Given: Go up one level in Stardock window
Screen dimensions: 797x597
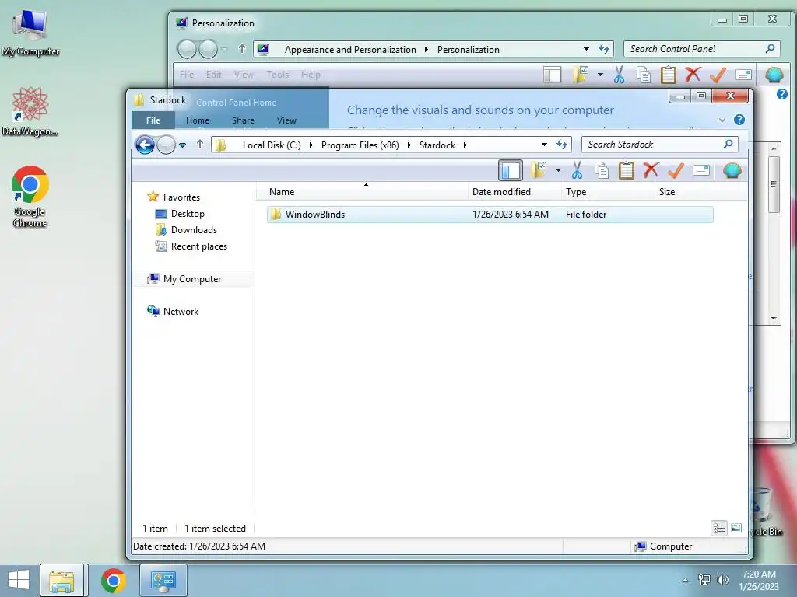Looking at the screenshot, I should click(x=200, y=145).
